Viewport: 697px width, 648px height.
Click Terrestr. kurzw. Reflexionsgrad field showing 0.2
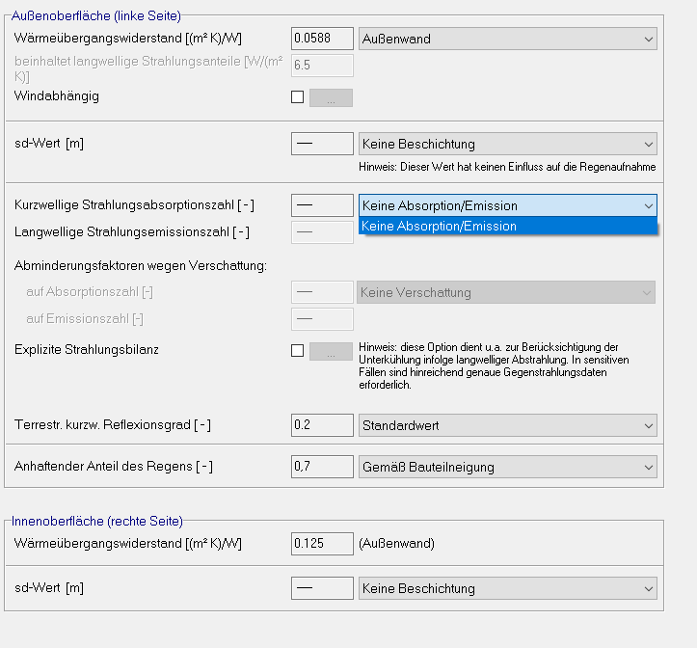(322, 425)
